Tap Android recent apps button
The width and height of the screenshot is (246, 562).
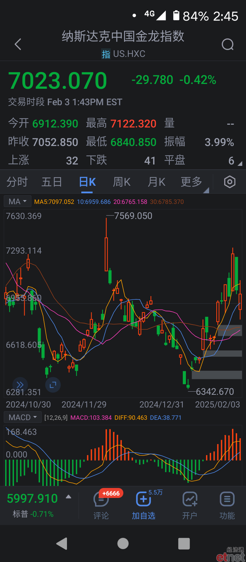(184, 543)
